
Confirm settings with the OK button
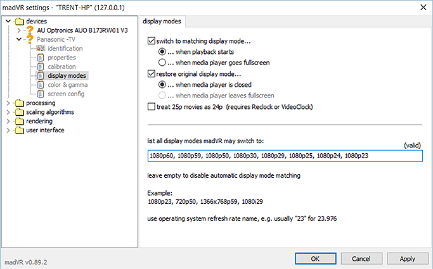(x=315, y=259)
